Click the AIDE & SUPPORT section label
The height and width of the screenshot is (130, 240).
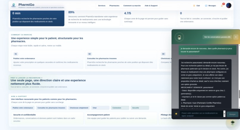coord(19,96)
